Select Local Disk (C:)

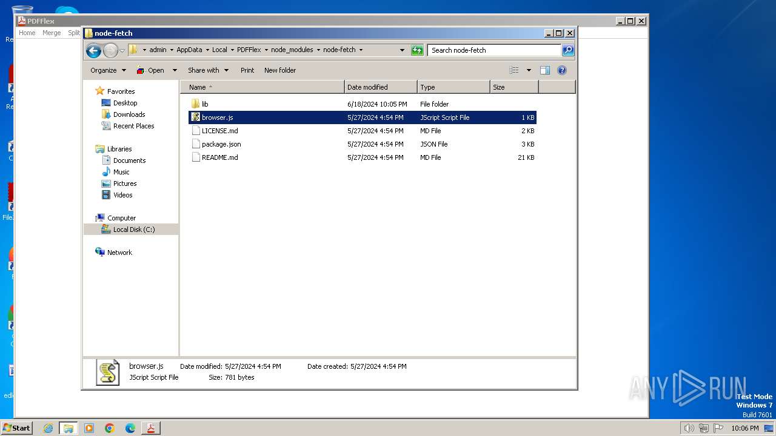pos(133,230)
